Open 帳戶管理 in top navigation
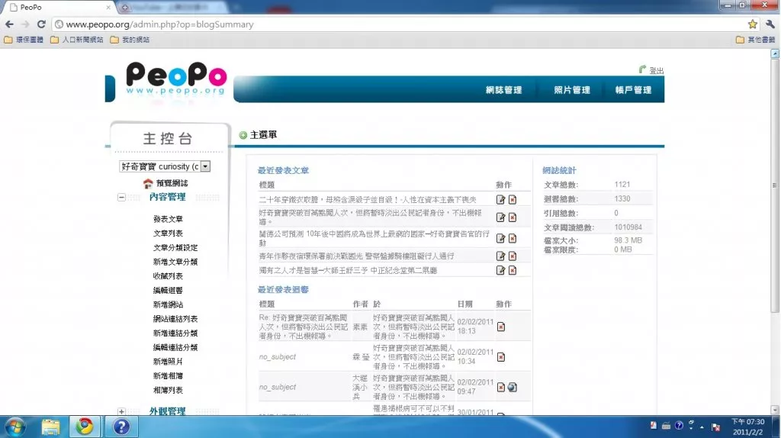The width and height of the screenshot is (781, 438). [633, 90]
